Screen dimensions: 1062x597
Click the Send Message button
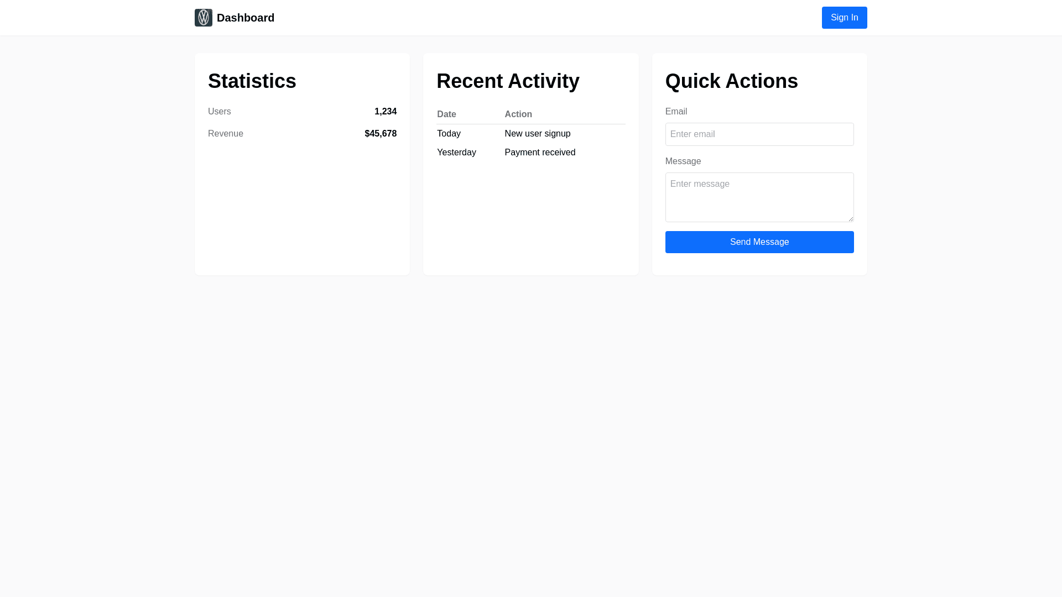tap(759, 242)
